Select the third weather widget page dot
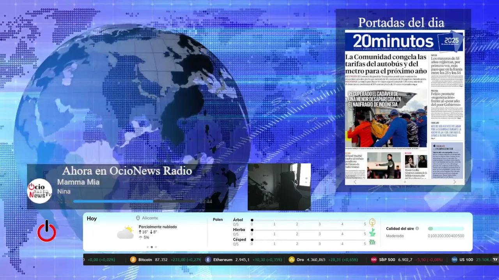The height and width of the screenshot is (280, 499). pos(156,247)
